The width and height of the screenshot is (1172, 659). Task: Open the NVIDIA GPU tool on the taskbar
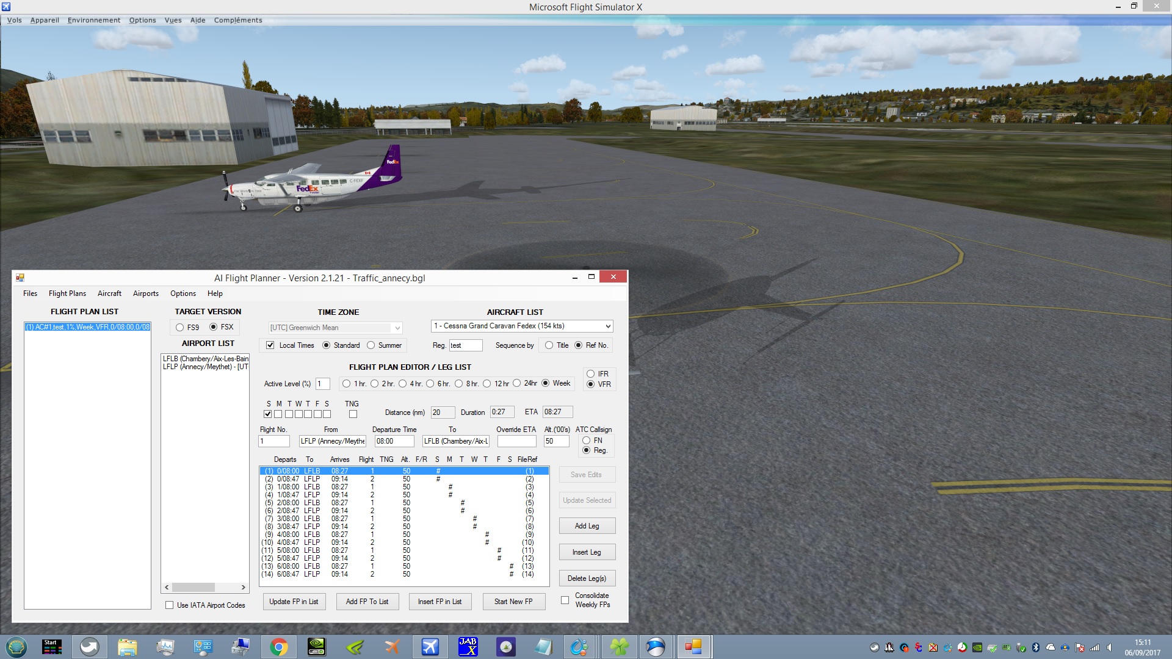(316, 647)
